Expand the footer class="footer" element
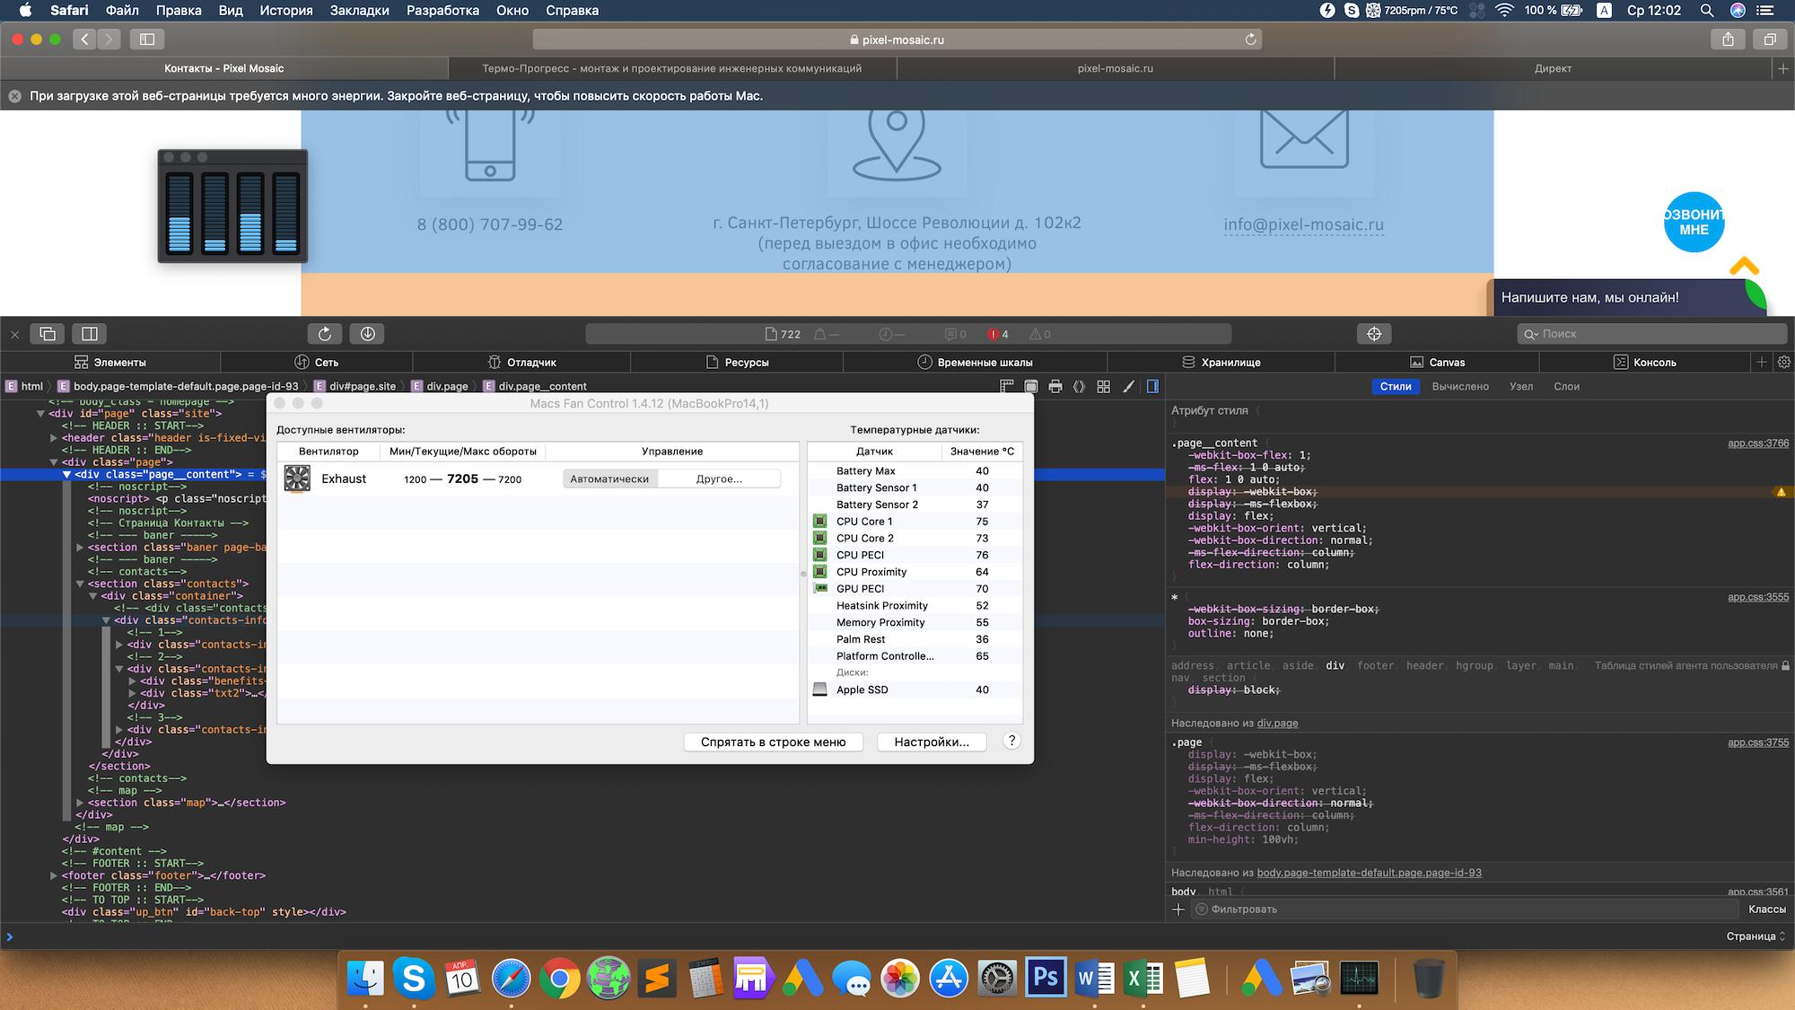 54,875
